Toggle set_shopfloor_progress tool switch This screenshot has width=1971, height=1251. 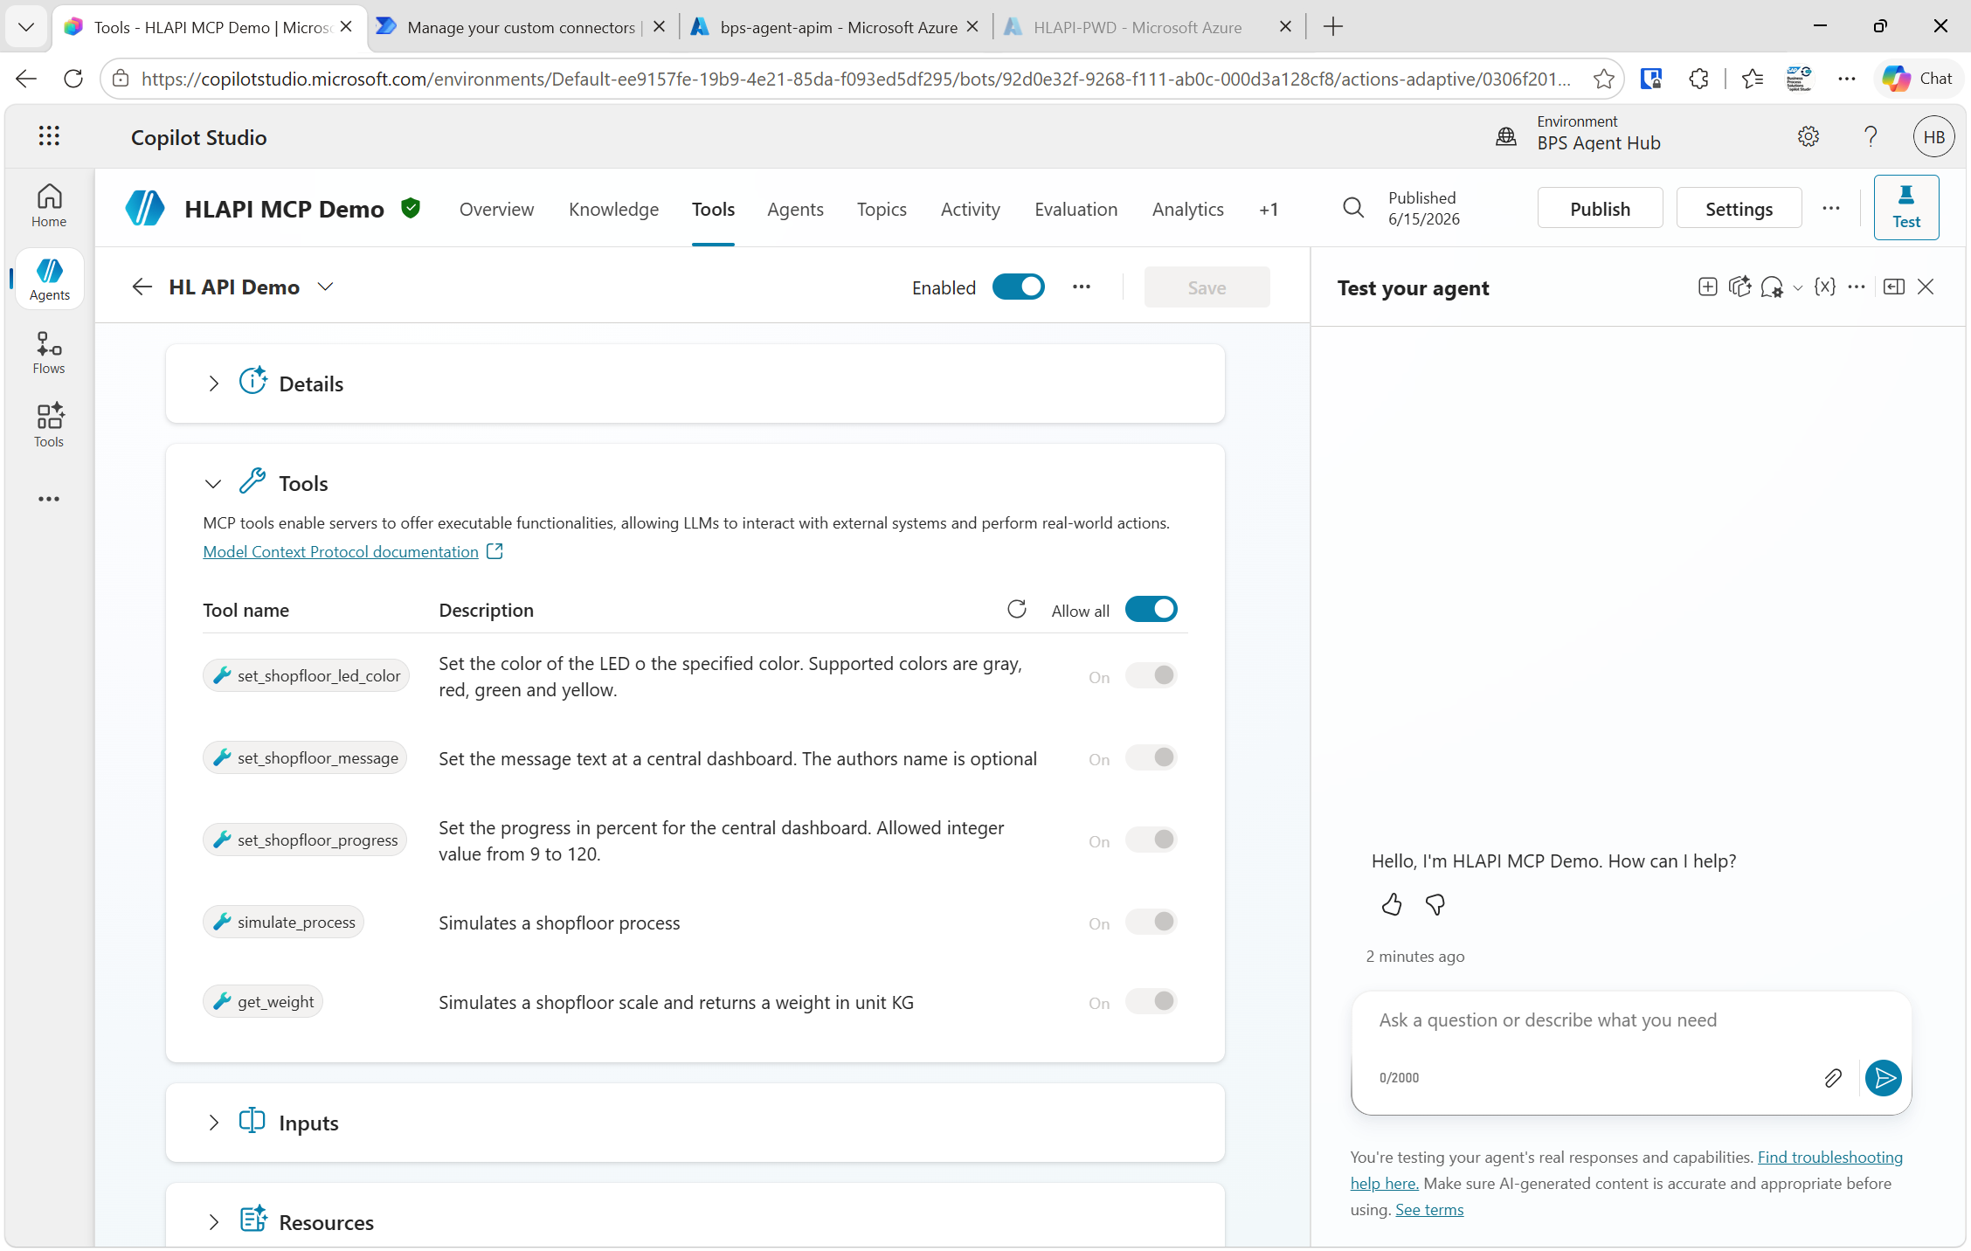click(1151, 840)
